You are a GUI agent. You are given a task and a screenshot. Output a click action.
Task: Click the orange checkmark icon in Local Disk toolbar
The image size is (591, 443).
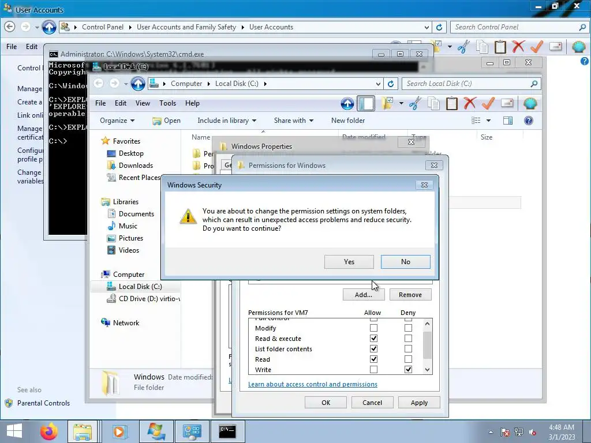point(488,103)
